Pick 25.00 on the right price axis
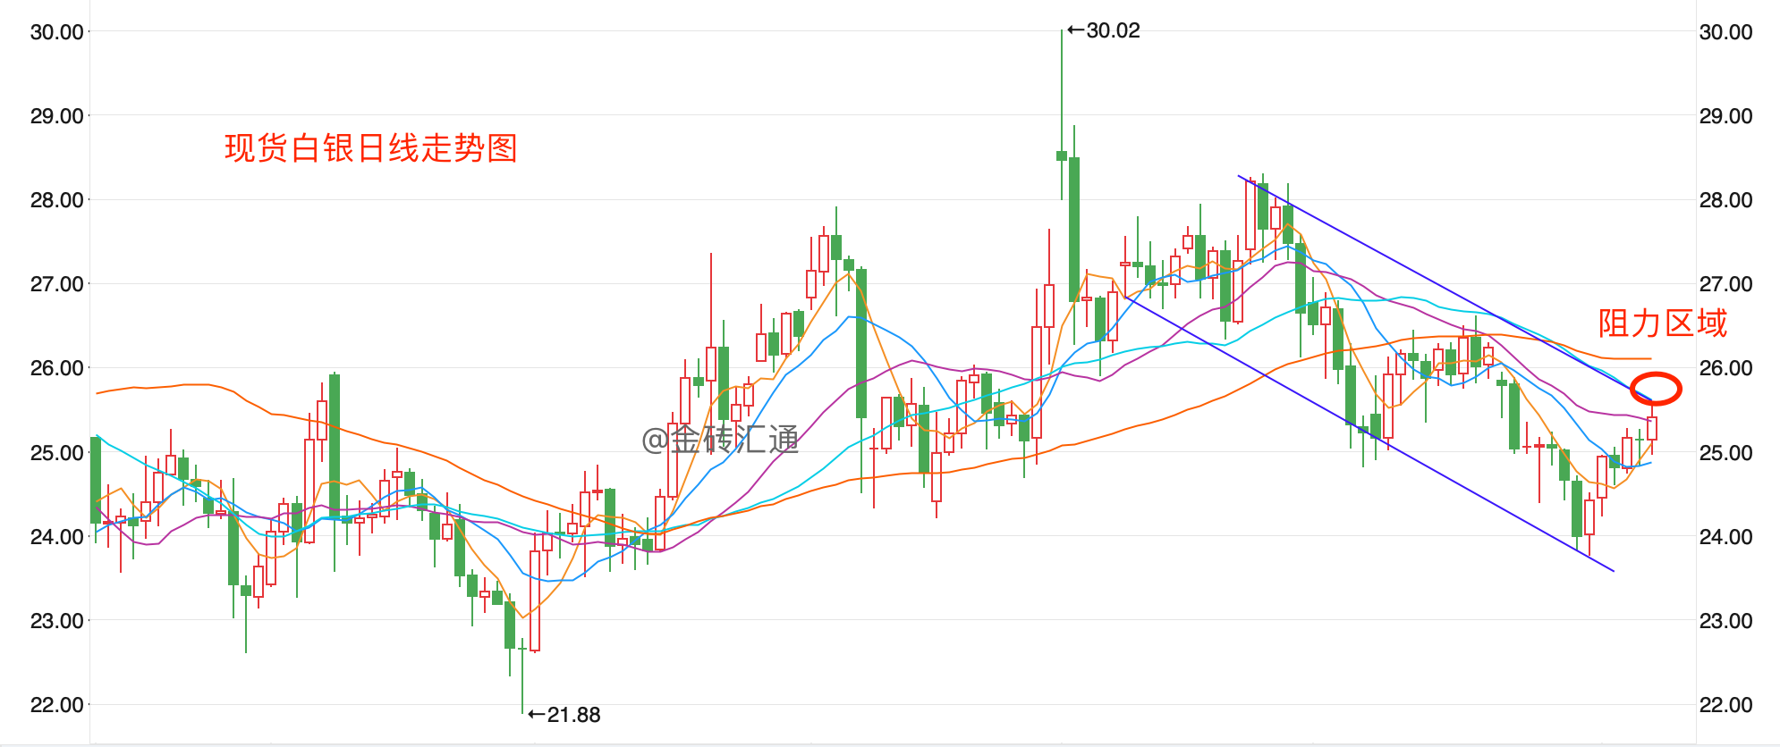Viewport: 1780px width, 747px height. tap(1726, 453)
